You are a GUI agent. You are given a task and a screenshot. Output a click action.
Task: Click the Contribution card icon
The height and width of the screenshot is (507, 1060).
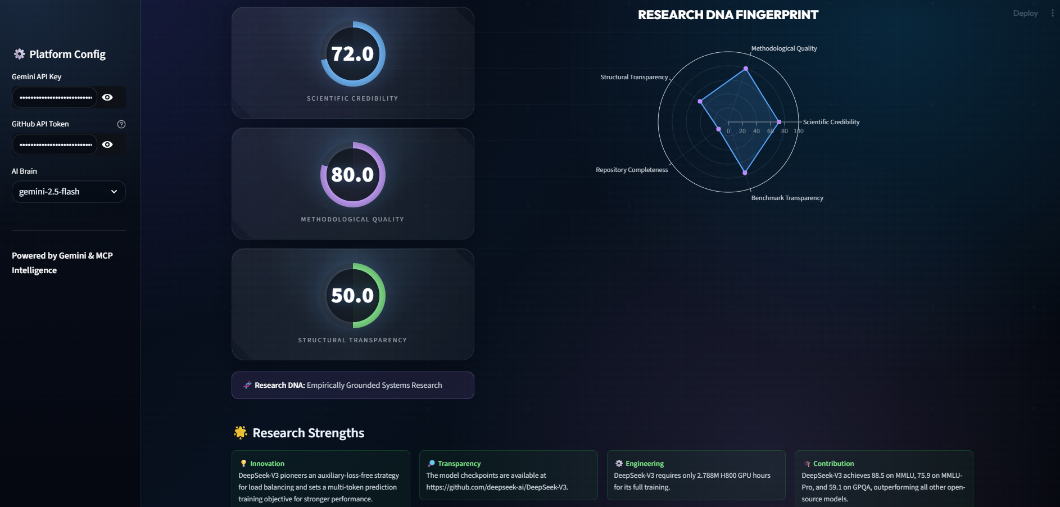click(x=807, y=464)
